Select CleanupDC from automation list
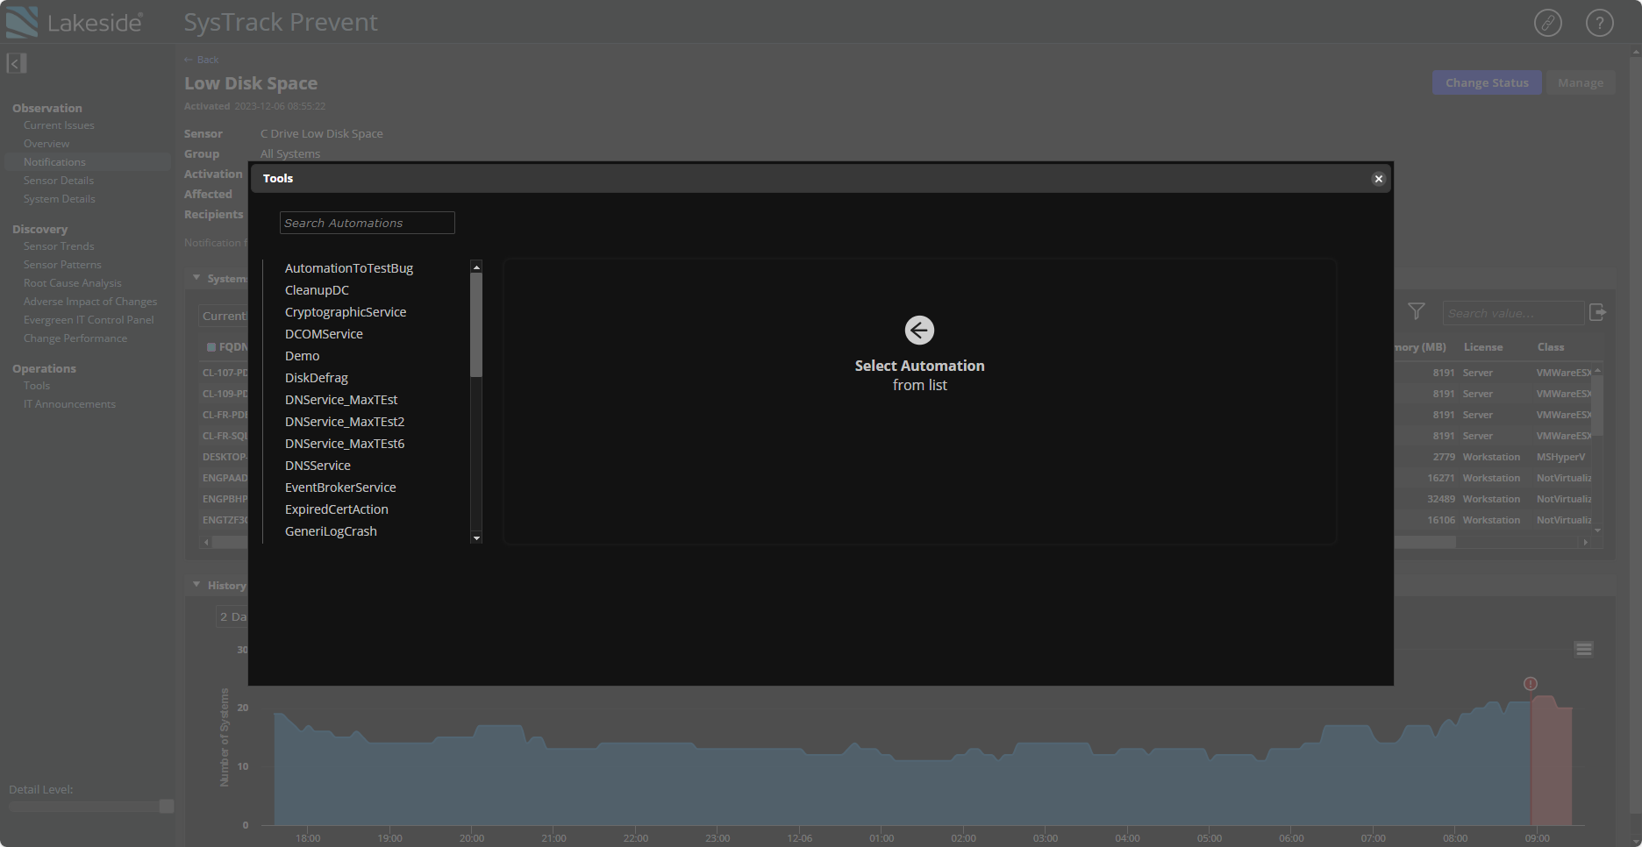1642x847 pixels. [317, 290]
